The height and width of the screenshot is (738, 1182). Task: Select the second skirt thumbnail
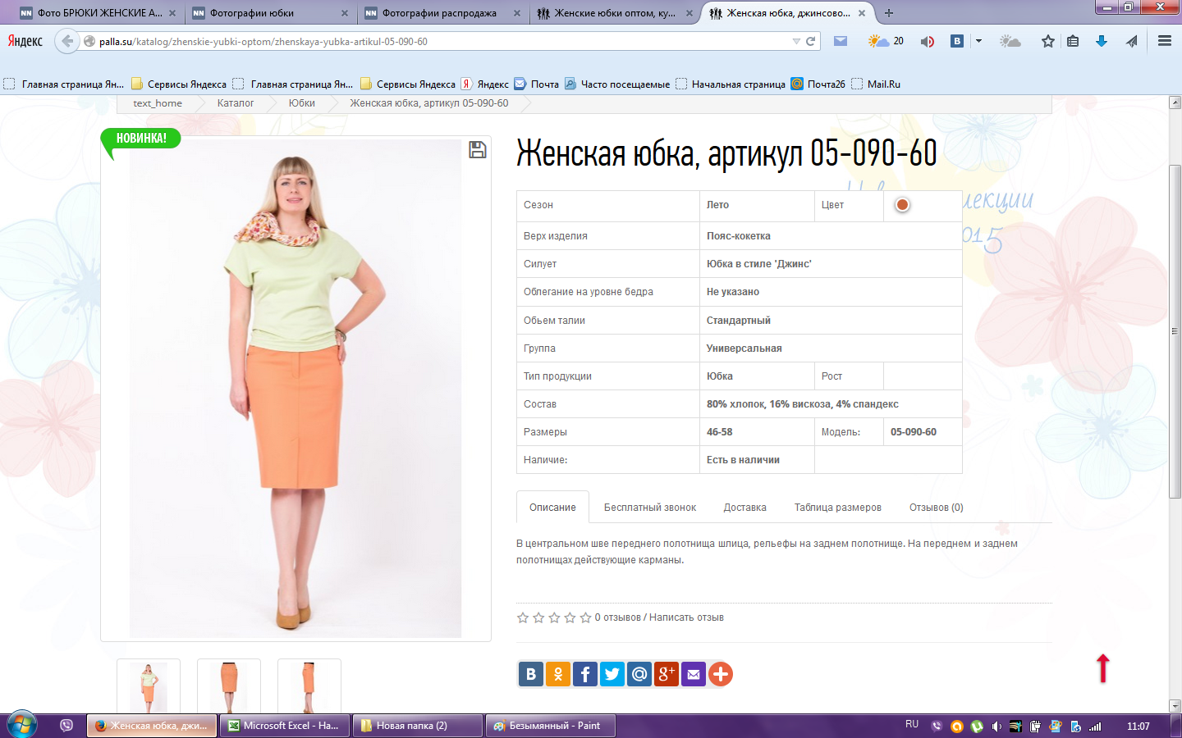point(229,686)
